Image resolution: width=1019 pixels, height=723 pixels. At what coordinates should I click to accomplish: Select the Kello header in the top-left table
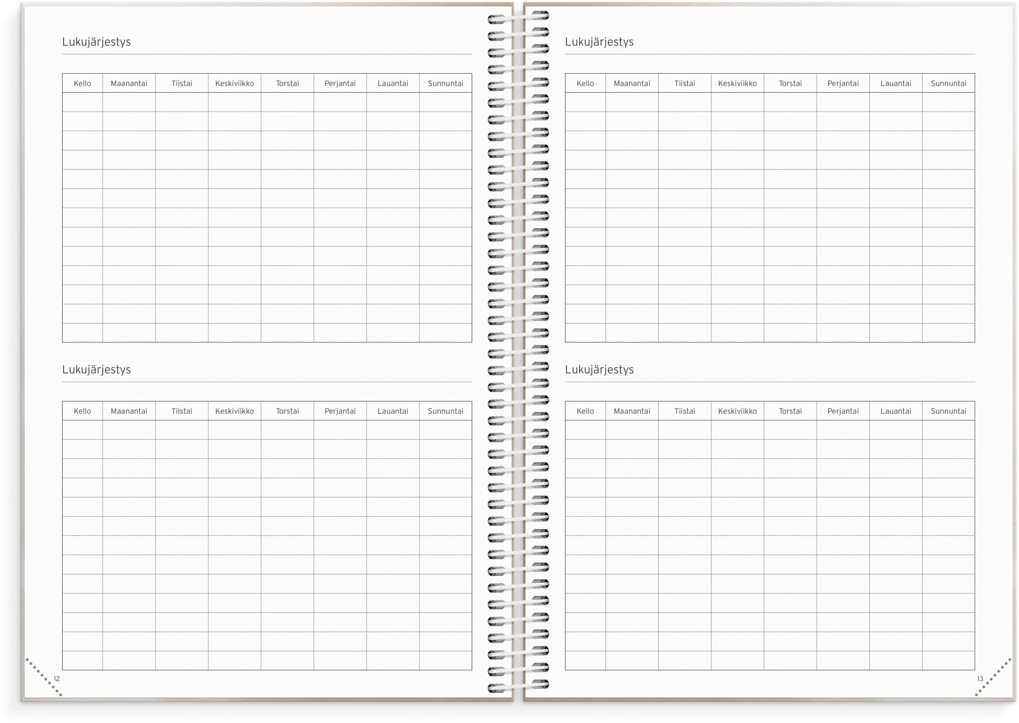pyautogui.click(x=82, y=83)
